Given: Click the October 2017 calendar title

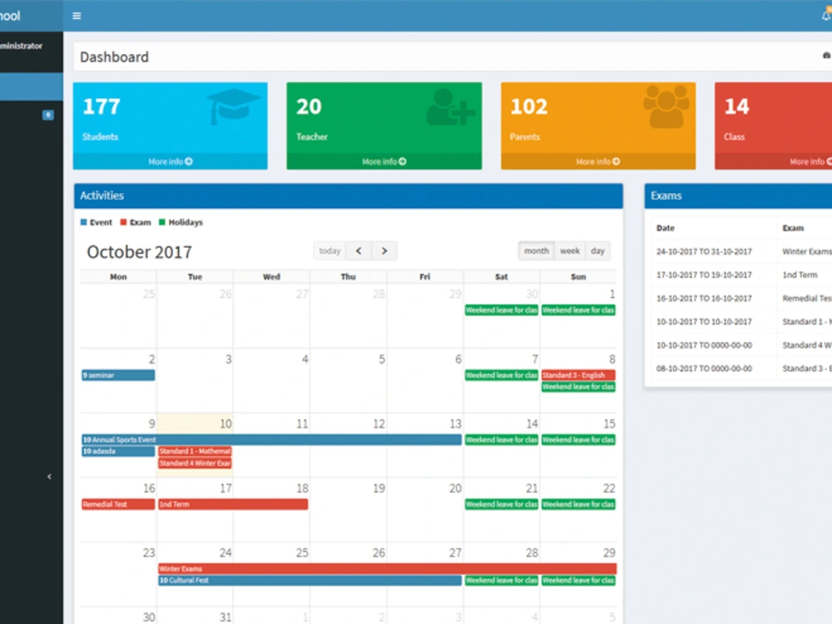Looking at the screenshot, I should (140, 251).
